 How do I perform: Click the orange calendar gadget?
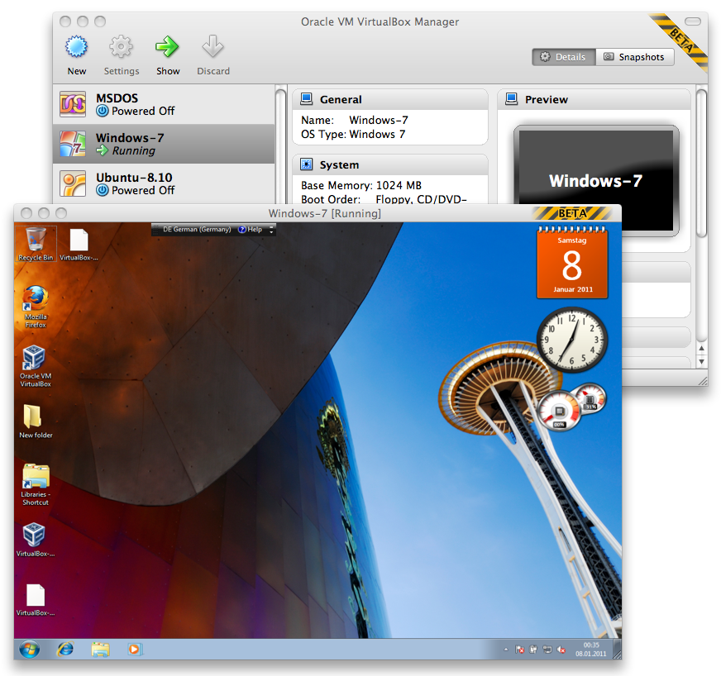(x=572, y=263)
